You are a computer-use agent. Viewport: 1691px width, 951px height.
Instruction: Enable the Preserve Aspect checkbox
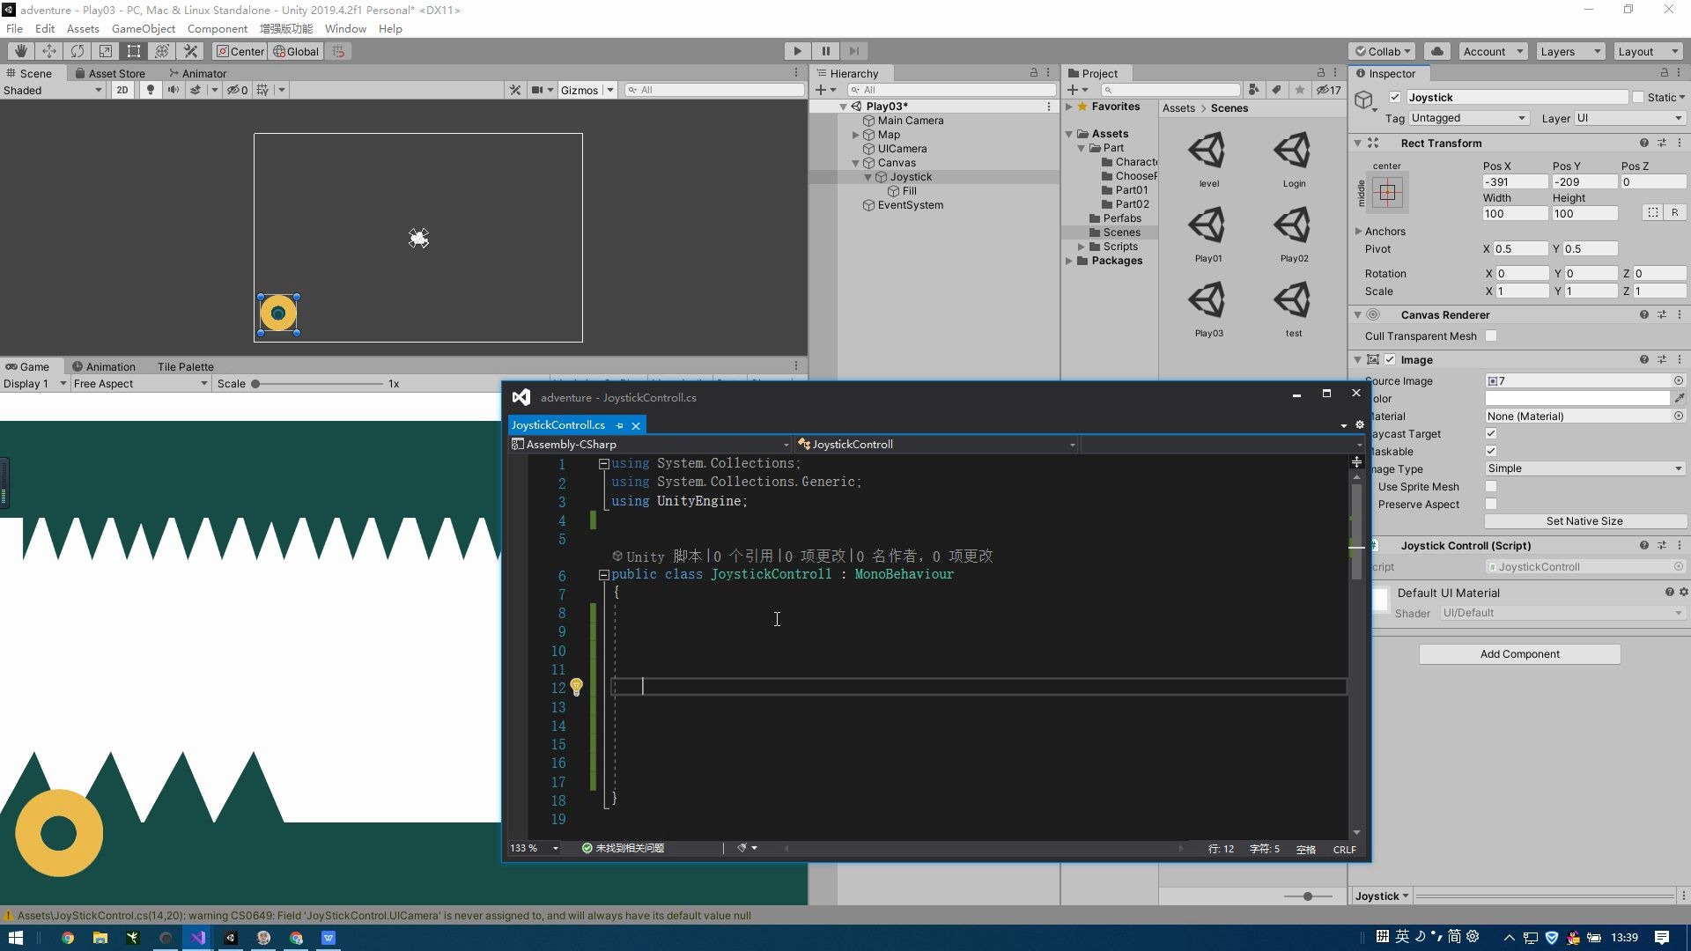pyautogui.click(x=1491, y=504)
